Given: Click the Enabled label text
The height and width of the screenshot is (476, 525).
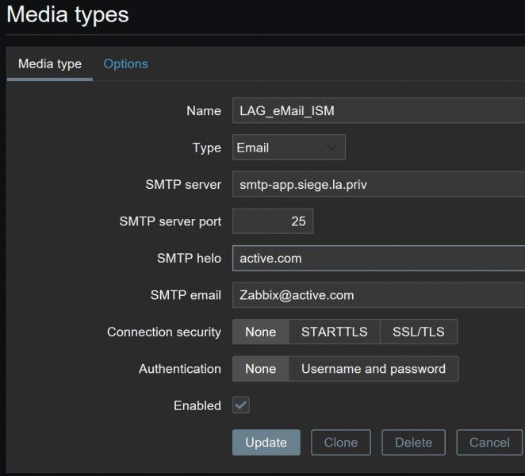Looking at the screenshot, I should [197, 405].
